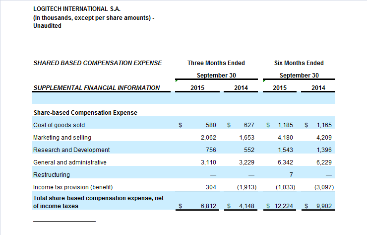Click the 2014 header under Six Months Ended
The image size is (367, 235).
(x=318, y=88)
